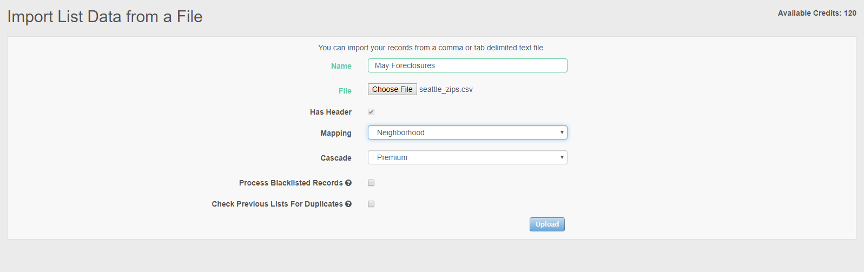Screen dimensions: 864x272
Task: Click the blue Upload button
Action: tap(547, 224)
